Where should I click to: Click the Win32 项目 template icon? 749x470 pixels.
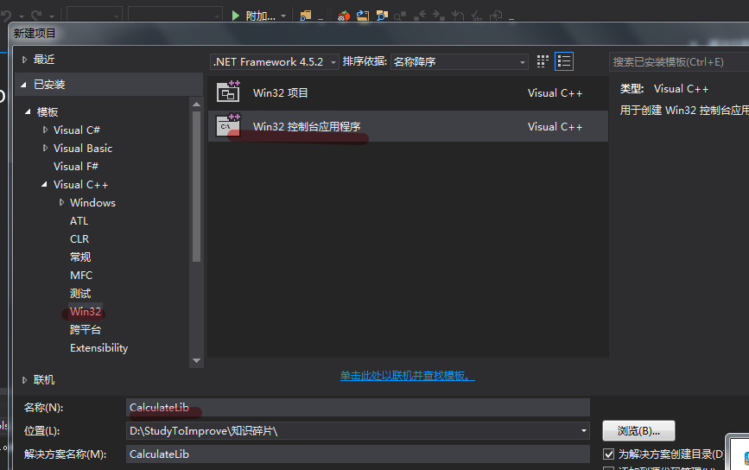(228, 92)
